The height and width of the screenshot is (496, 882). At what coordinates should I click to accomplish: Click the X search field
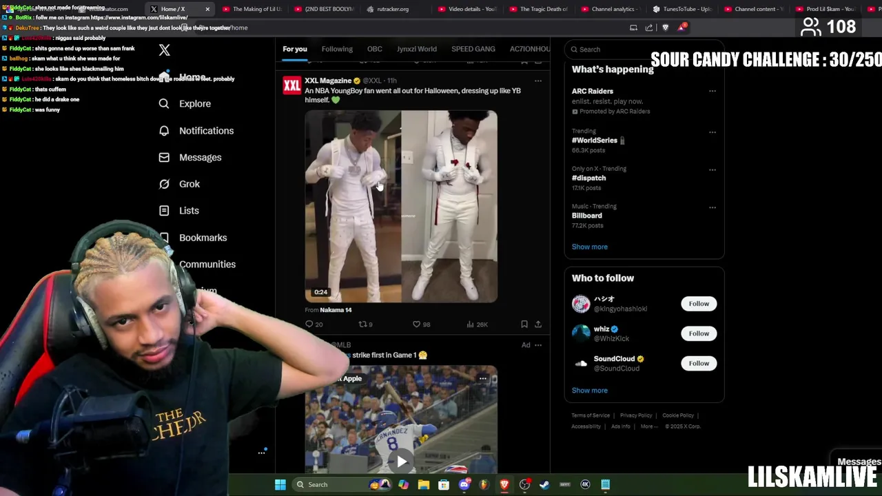644,50
